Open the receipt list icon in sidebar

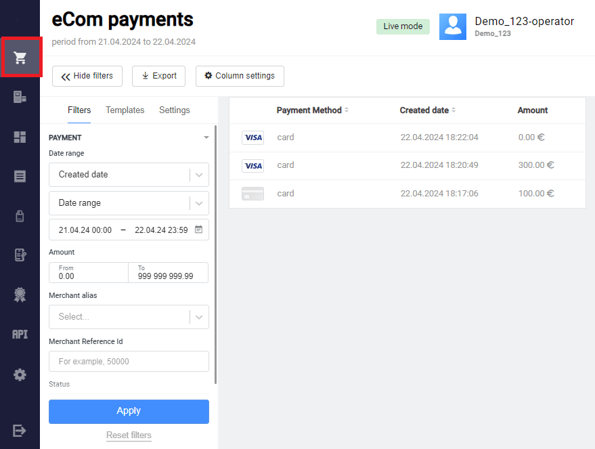pos(20,176)
